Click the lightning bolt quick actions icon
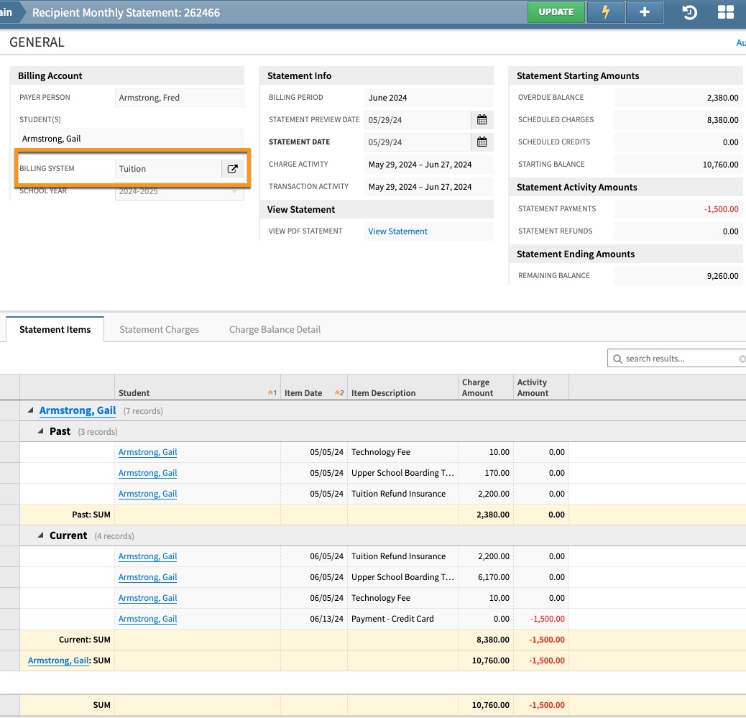Viewport: 746px width, 718px height. pyautogui.click(x=606, y=12)
